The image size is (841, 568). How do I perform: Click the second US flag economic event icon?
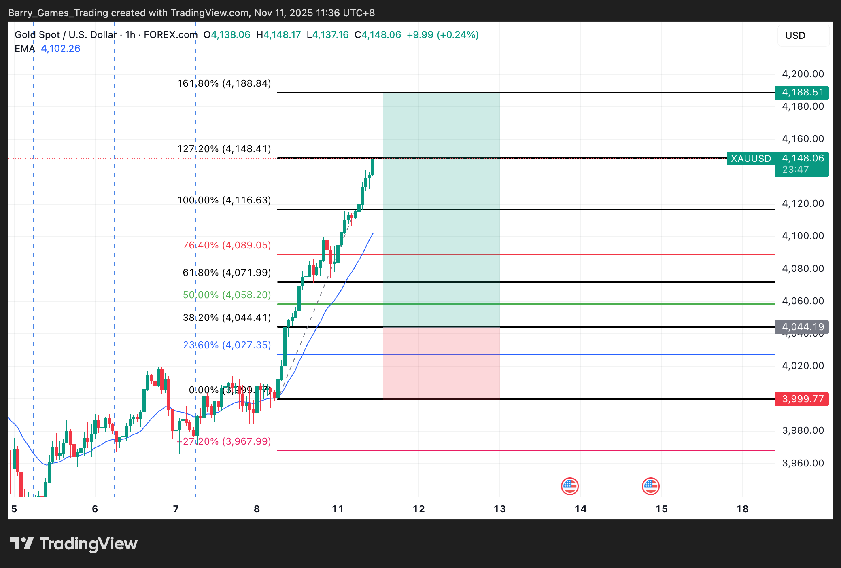[x=650, y=486]
